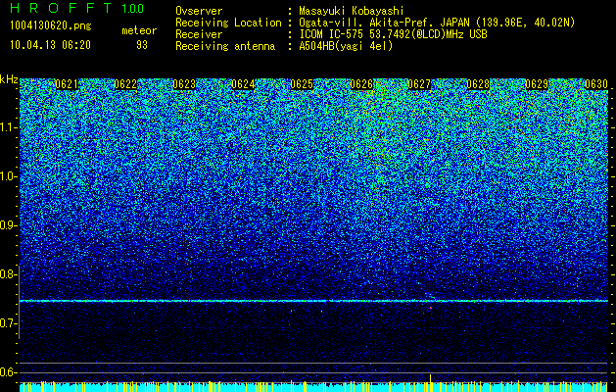Click the HROFFT 1.0.0 title text
Viewport: 616px width, 392px height.
(77, 8)
